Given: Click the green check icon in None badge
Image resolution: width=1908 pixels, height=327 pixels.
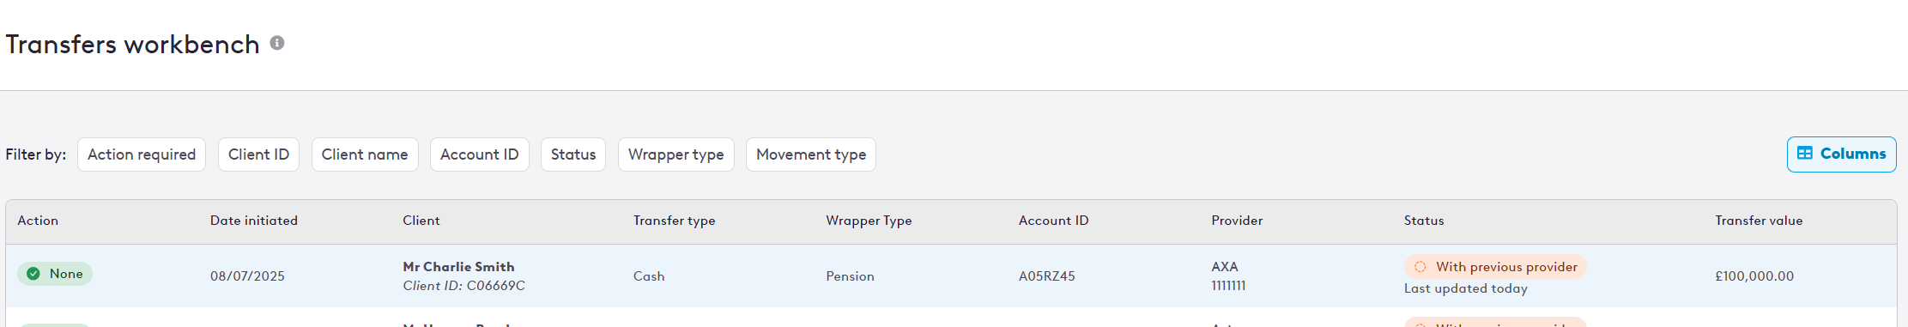Looking at the screenshot, I should point(33,274).
